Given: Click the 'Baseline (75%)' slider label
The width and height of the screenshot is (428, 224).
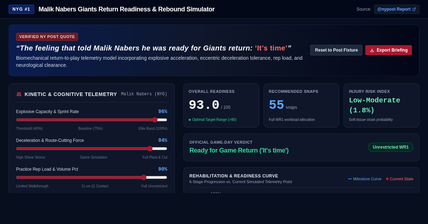Looking at the screenshot, I should pos(91,129).
